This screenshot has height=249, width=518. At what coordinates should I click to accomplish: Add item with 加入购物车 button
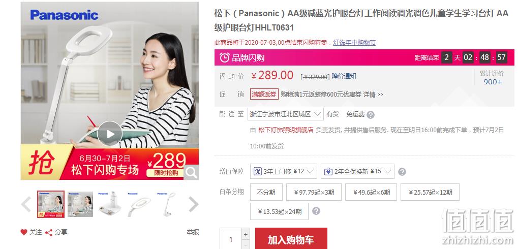tap(291, 239)
